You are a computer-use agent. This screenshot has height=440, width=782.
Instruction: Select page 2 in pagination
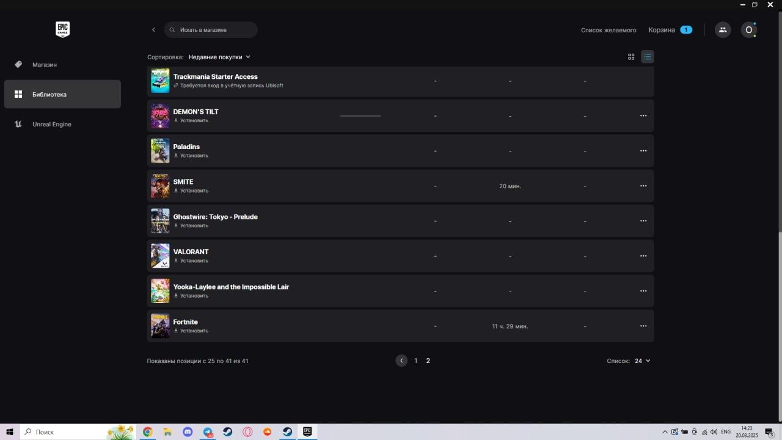click(x=428, y=361)
